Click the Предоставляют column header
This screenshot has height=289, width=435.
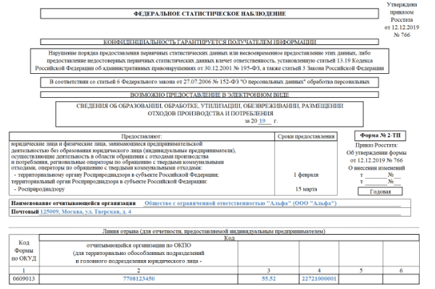click(x=142, y=136)
